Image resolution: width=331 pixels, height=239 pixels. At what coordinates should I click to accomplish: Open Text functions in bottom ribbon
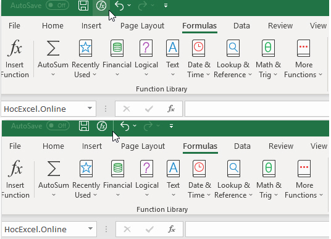[x=173, y=179]
